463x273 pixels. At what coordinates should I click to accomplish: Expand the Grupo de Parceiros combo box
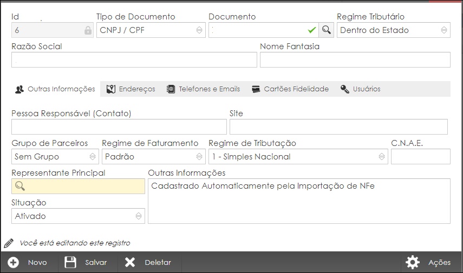pos(55,157)
